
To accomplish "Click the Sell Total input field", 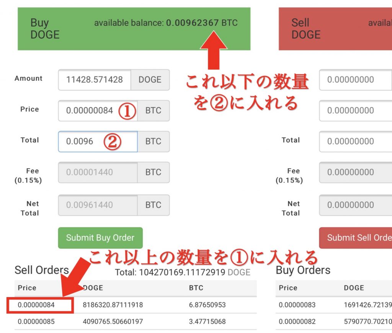I will coord(356,141).
